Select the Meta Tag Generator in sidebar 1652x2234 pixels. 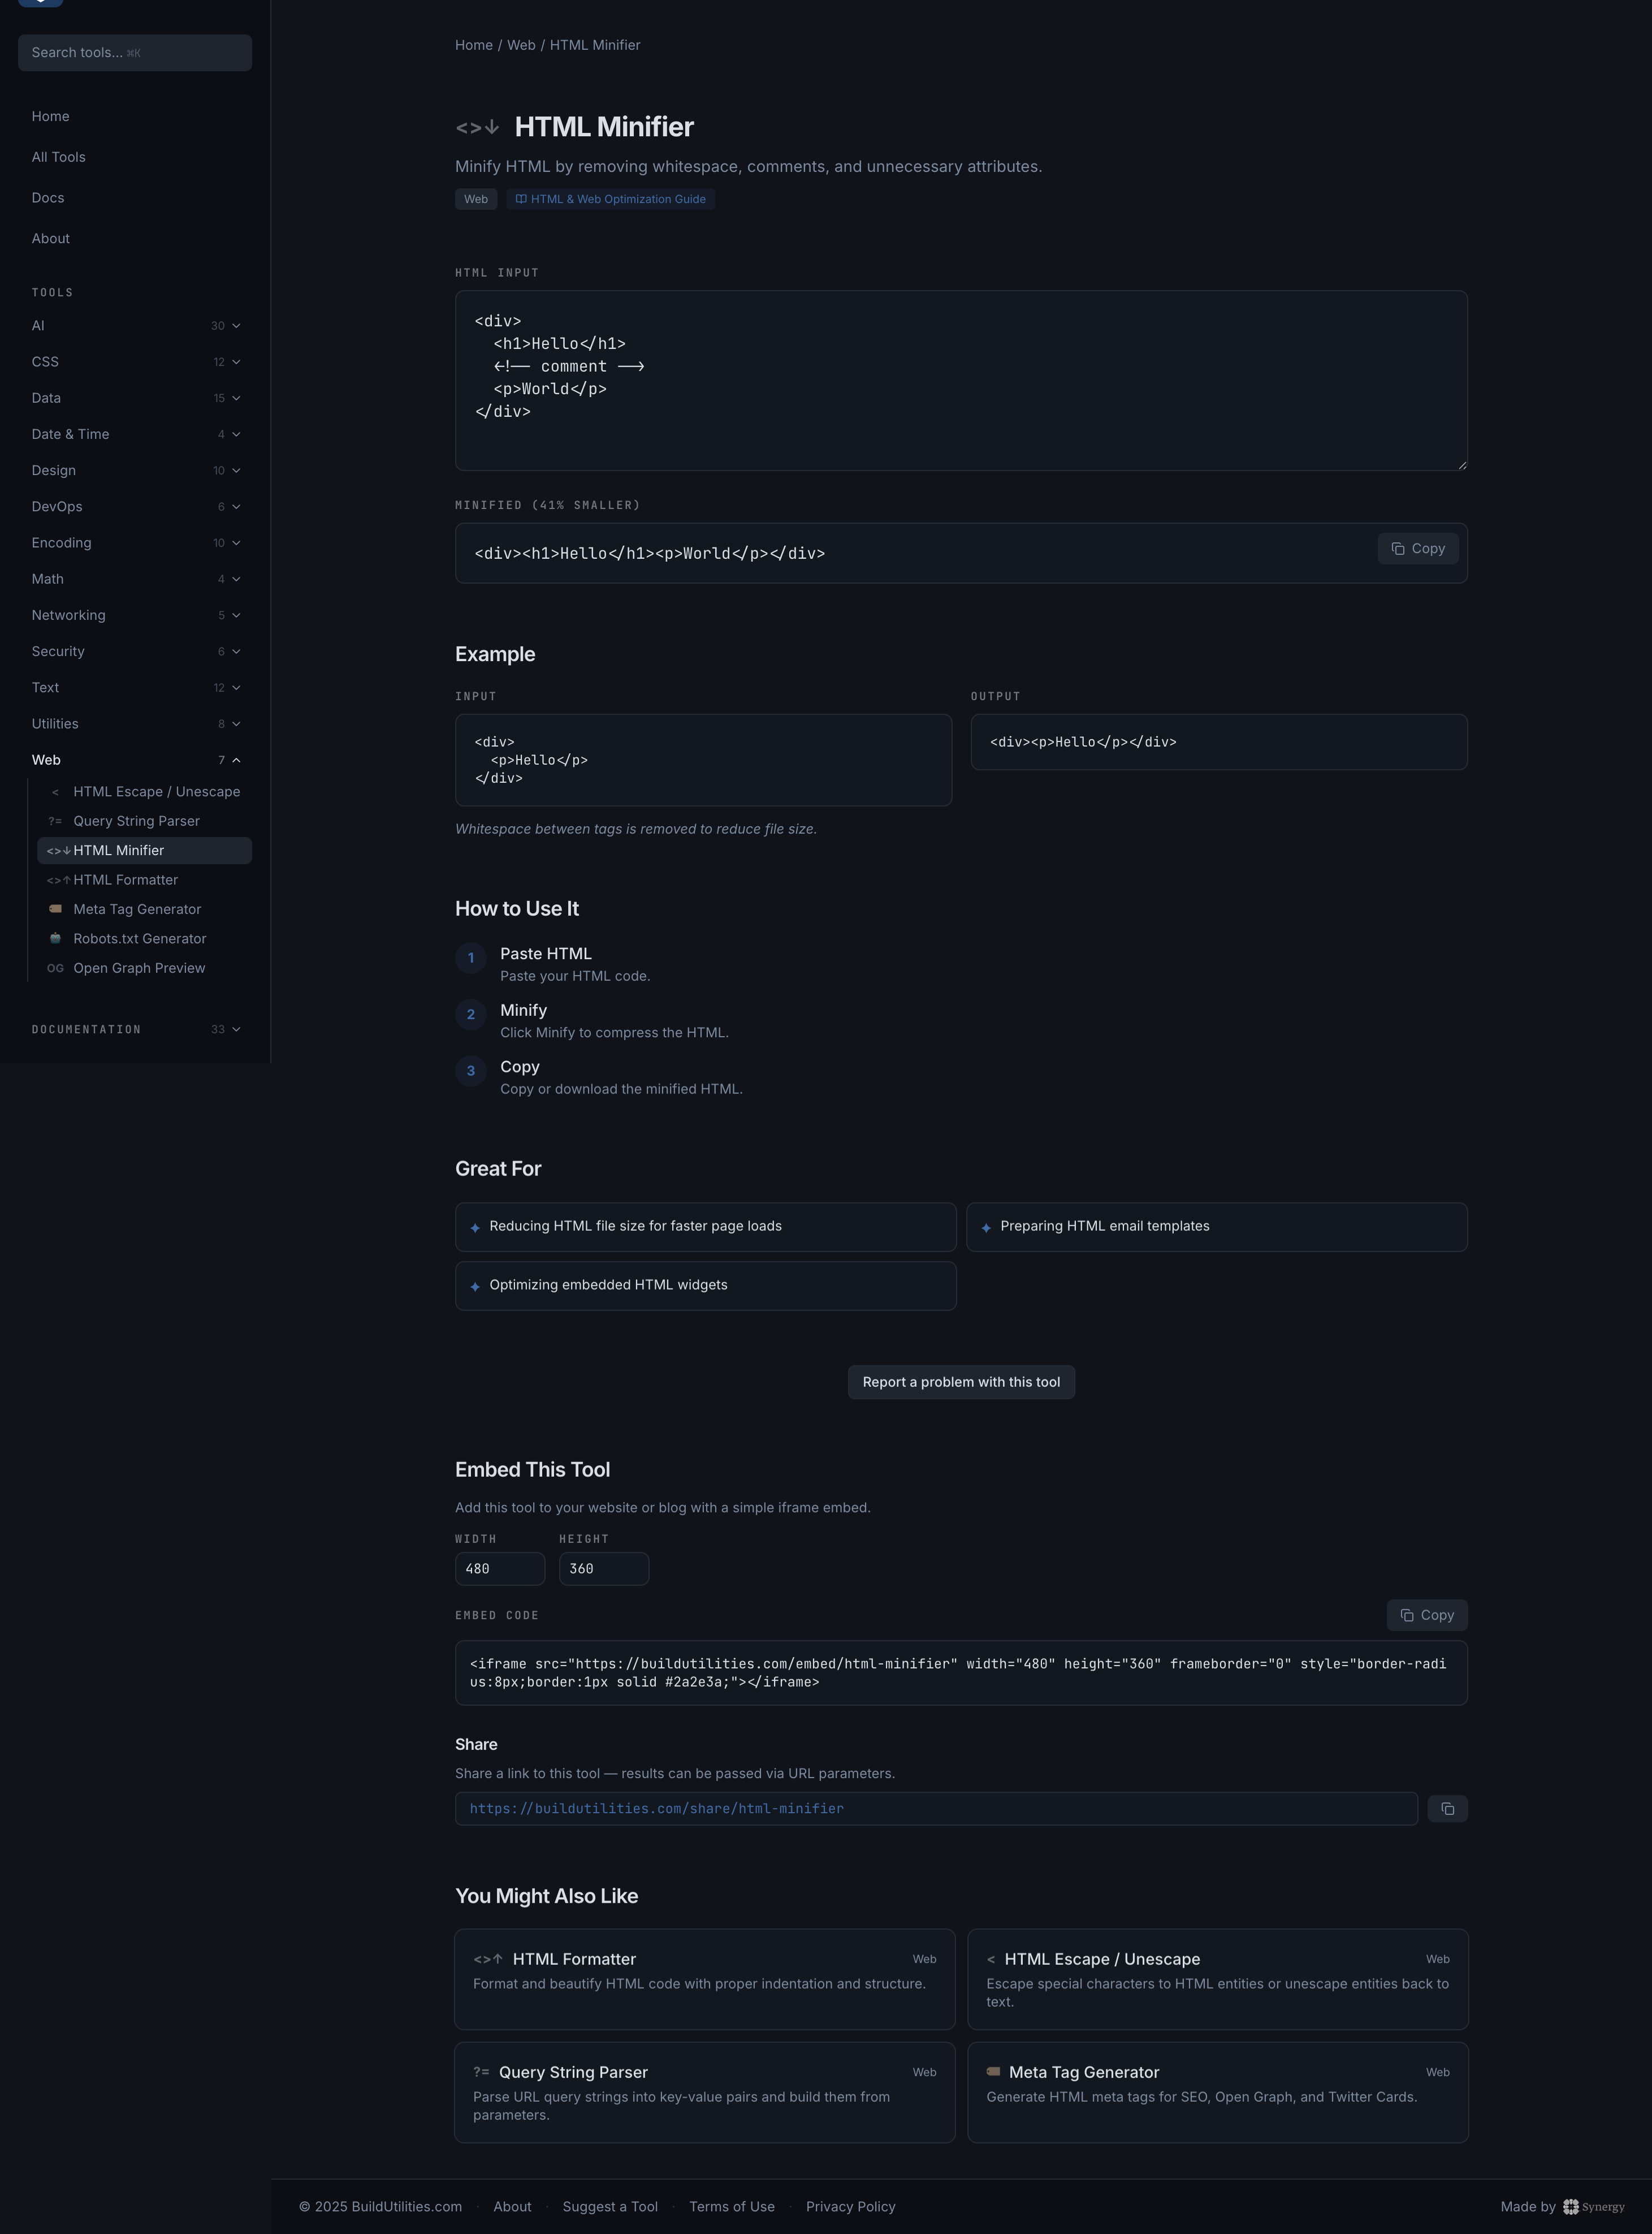[137, 908]
